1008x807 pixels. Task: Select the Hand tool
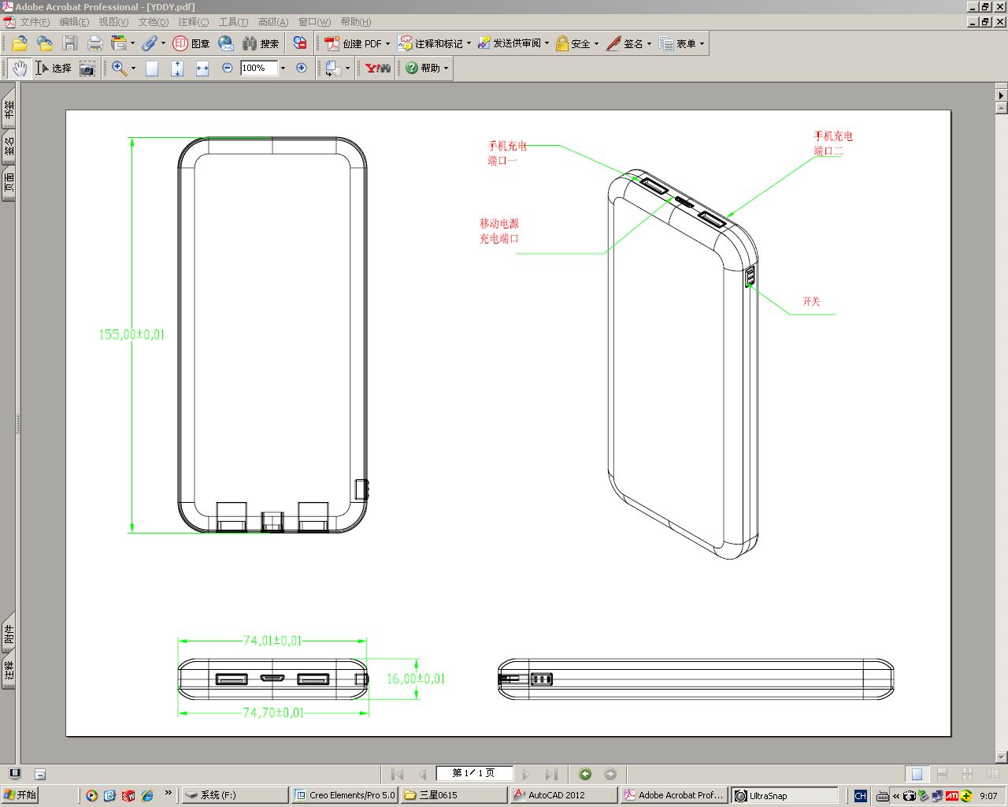(20, 69)
